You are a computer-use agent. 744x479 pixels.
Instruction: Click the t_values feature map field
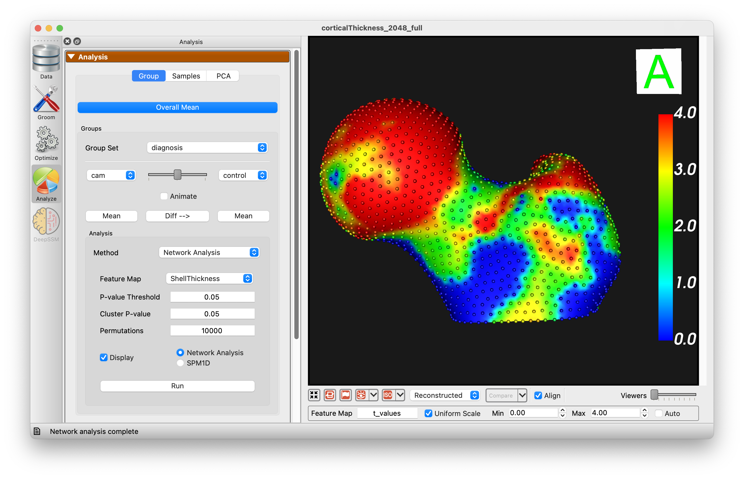(387, 413)
